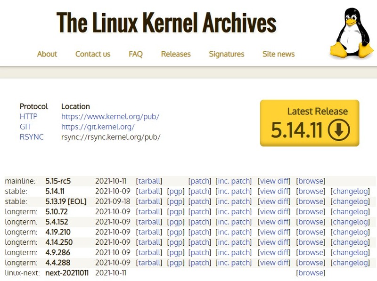Image resolution: width=377 pixels, height=281 pixels.
Task: View the inc. patch for longterm 5.4.152
Action: tap(234, 222)
